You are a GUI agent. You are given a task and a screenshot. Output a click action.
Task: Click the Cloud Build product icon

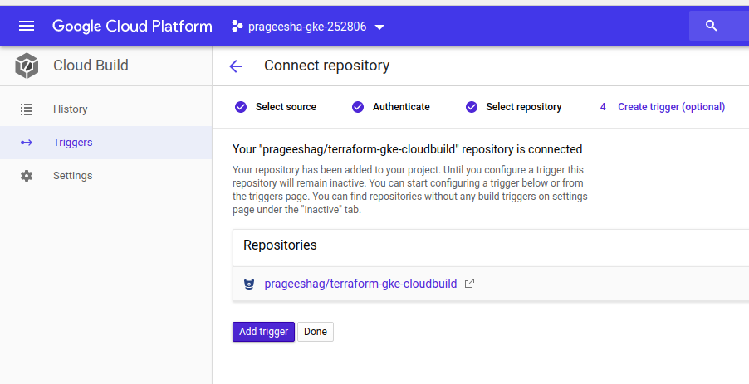coord(27,66)
